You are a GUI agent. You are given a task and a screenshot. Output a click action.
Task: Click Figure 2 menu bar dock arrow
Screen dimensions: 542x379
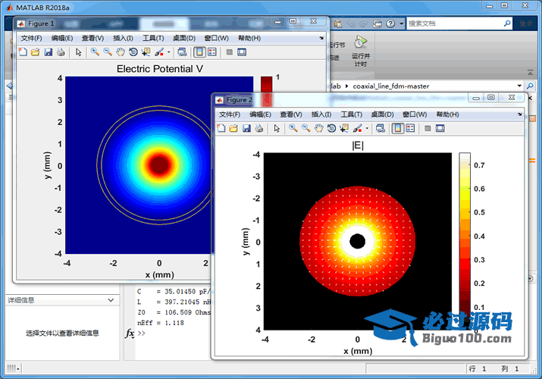click(x=519, y=114)
